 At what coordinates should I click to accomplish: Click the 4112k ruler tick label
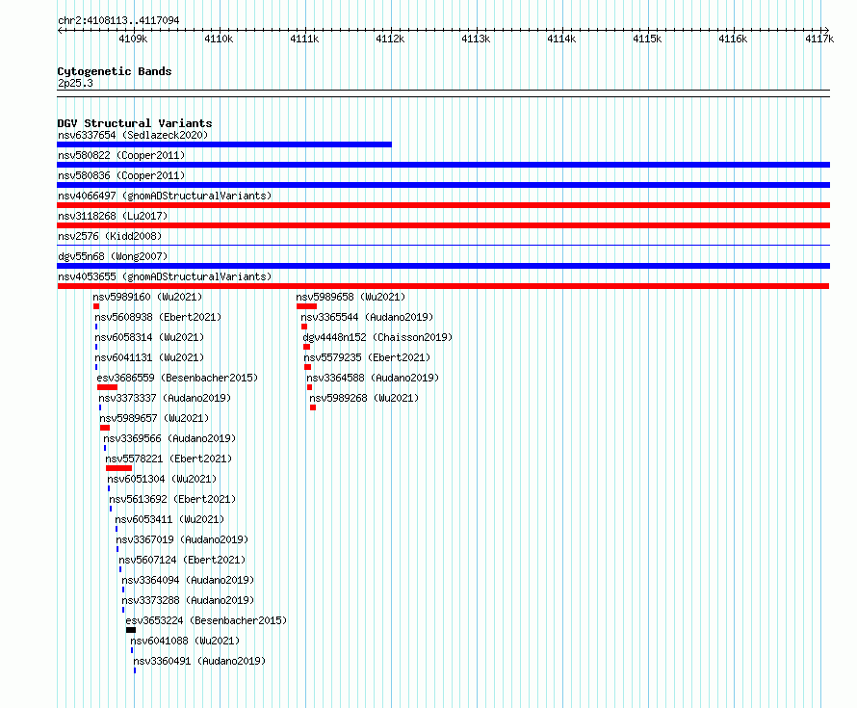click(x=390, y=39)
